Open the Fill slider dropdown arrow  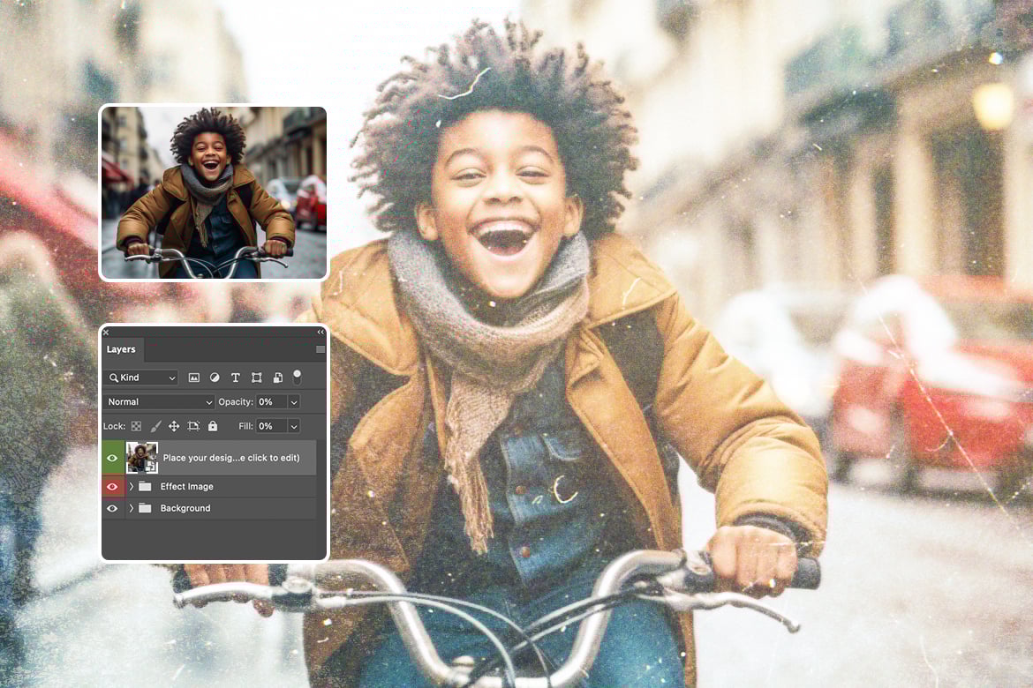click(x=294, y=426)
